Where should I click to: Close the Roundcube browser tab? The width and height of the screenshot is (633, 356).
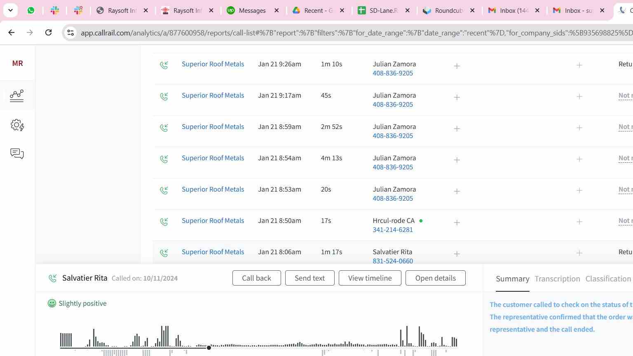click(x=472, y=10)
